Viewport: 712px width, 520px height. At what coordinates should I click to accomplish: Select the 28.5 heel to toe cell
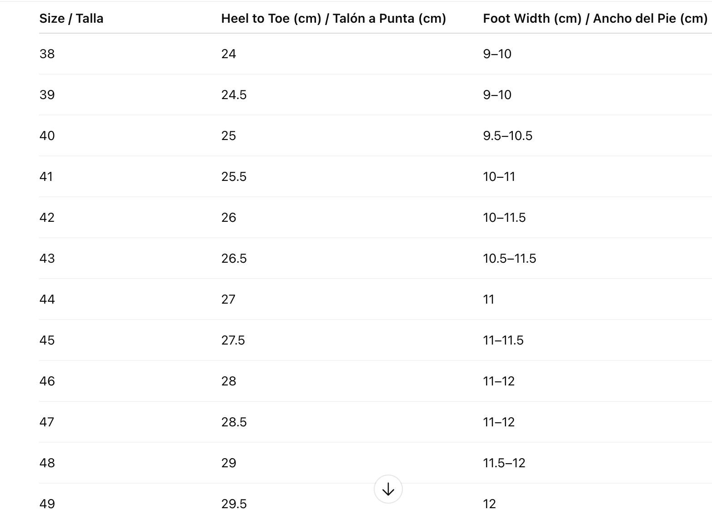point(234,422)
